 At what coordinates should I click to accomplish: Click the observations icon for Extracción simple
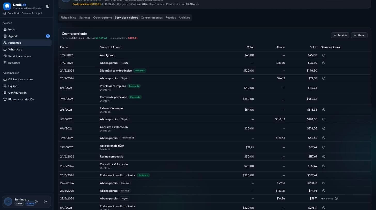[324, 110]
